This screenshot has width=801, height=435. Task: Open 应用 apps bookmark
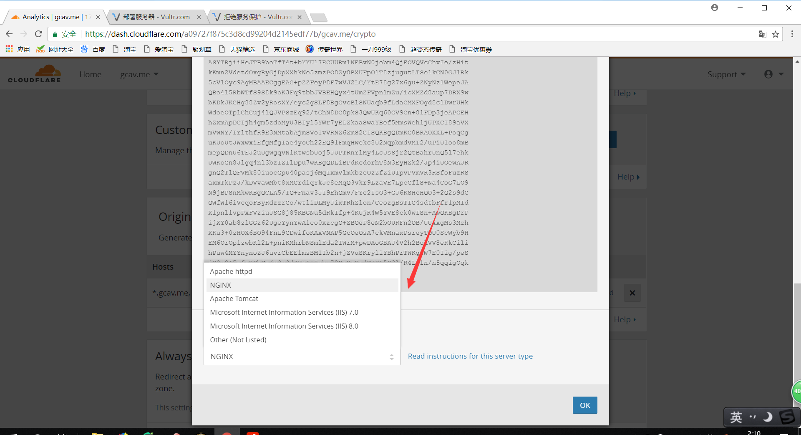(x=18, y=49)
